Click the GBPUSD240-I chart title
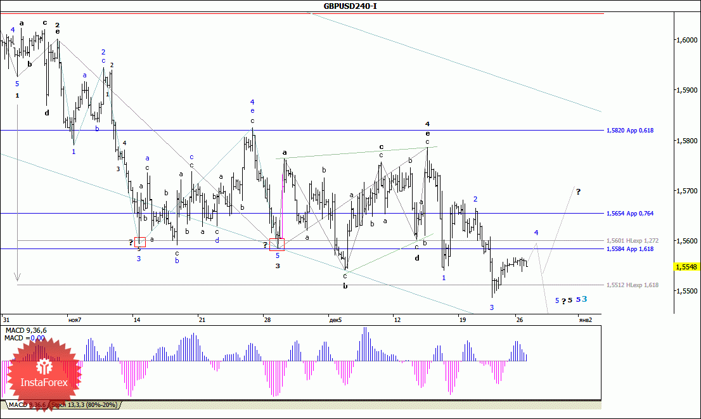701x419 pixels. (350, 6)
